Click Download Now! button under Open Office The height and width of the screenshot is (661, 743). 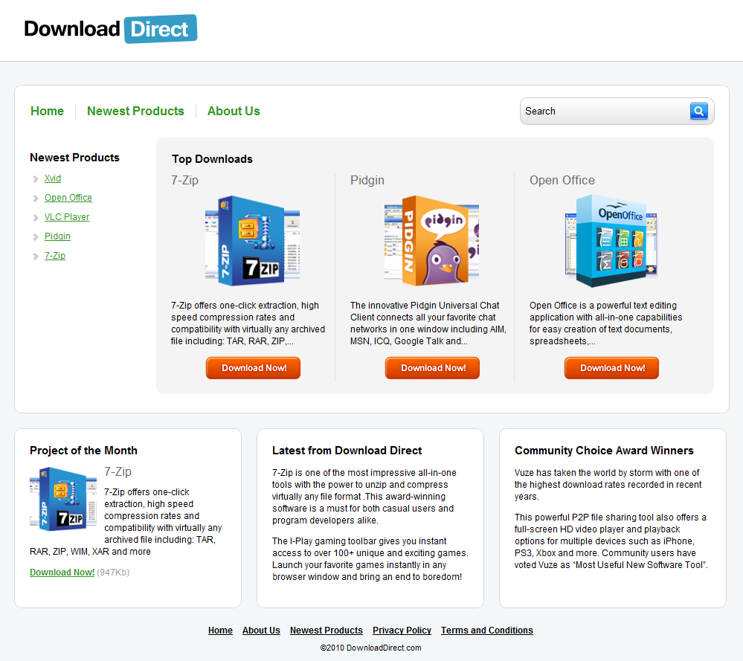click(x=611, y=368)
